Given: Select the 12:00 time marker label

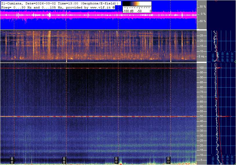Looking at the screenshot, I should tap(169, 159).
